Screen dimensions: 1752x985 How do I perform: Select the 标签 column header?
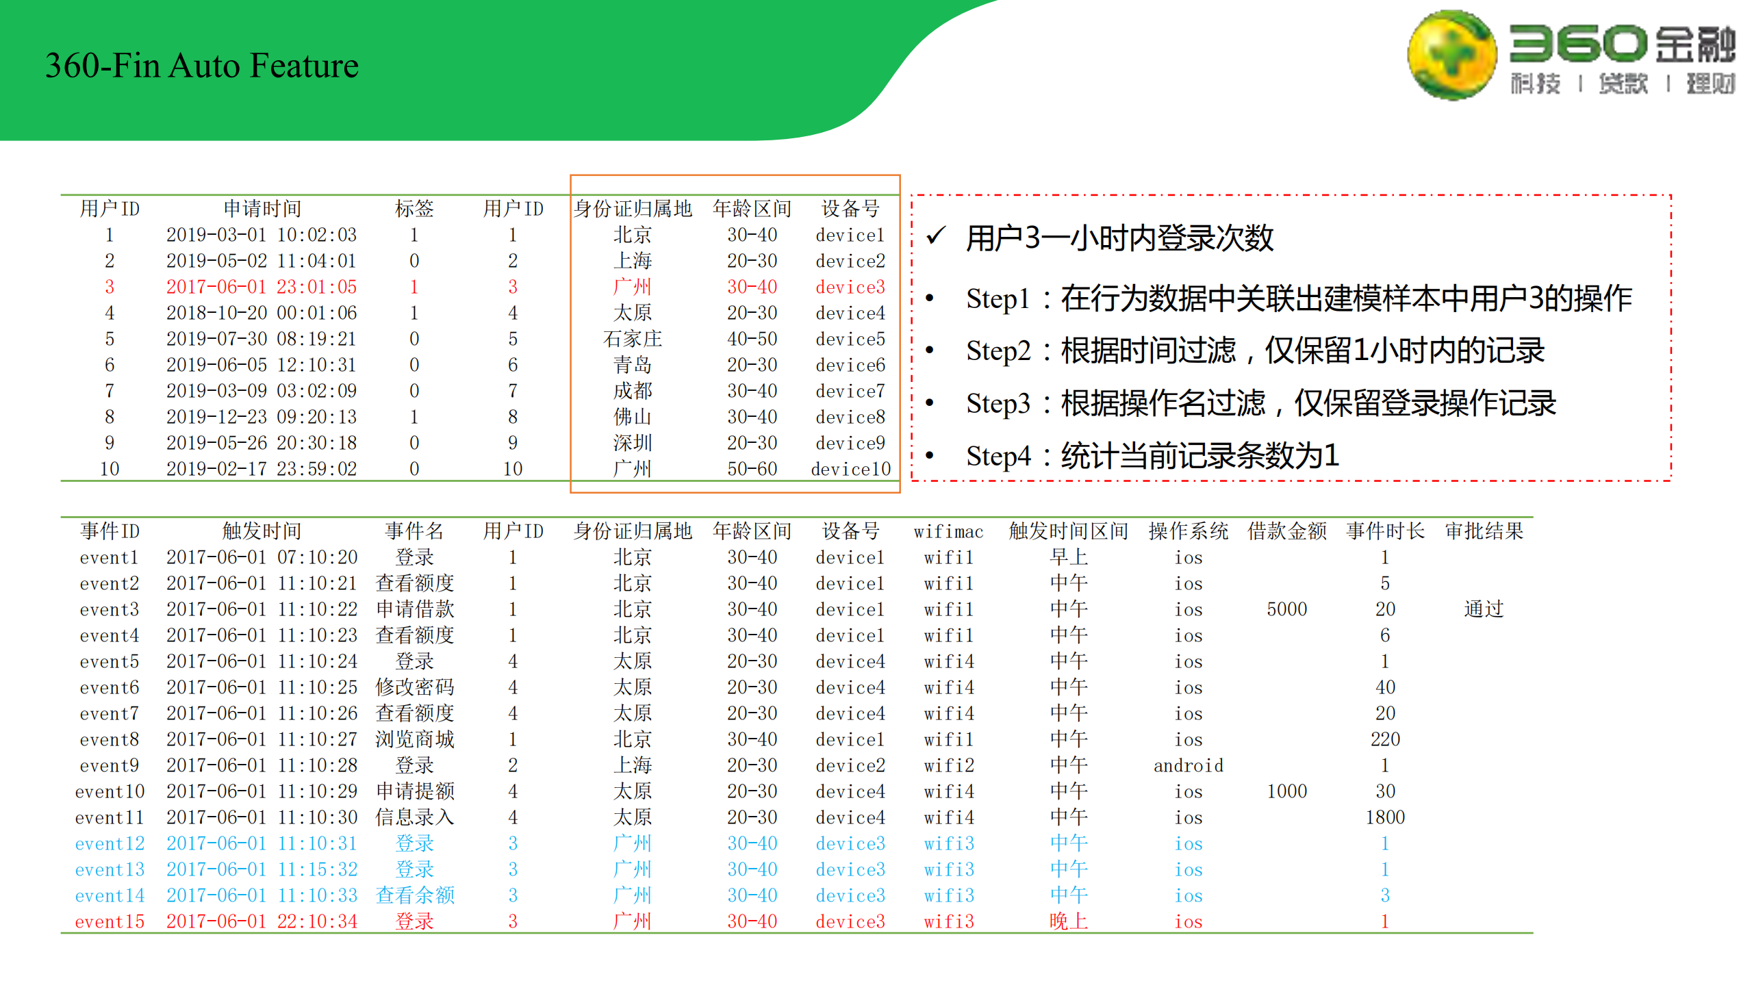click(x=415, y=209)
